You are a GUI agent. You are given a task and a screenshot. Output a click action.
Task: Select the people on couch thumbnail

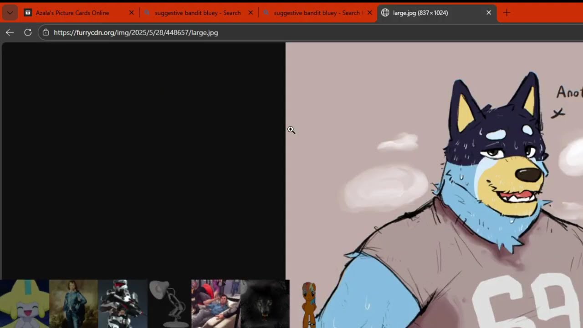[x=216, y=304]
